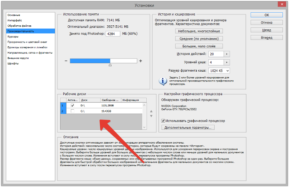
Task: Click the История действий number field
Action: tap(216, 54)
